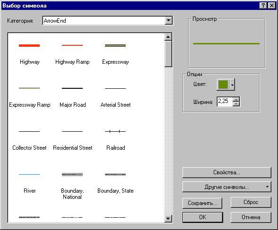Viewport: 278px width, 230px height.
Task: Select the Boundary, State symbol
Action: (x=115, y=182)
